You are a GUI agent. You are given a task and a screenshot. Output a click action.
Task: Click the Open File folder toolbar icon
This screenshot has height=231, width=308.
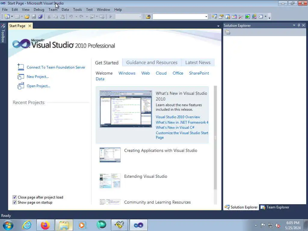27,17
